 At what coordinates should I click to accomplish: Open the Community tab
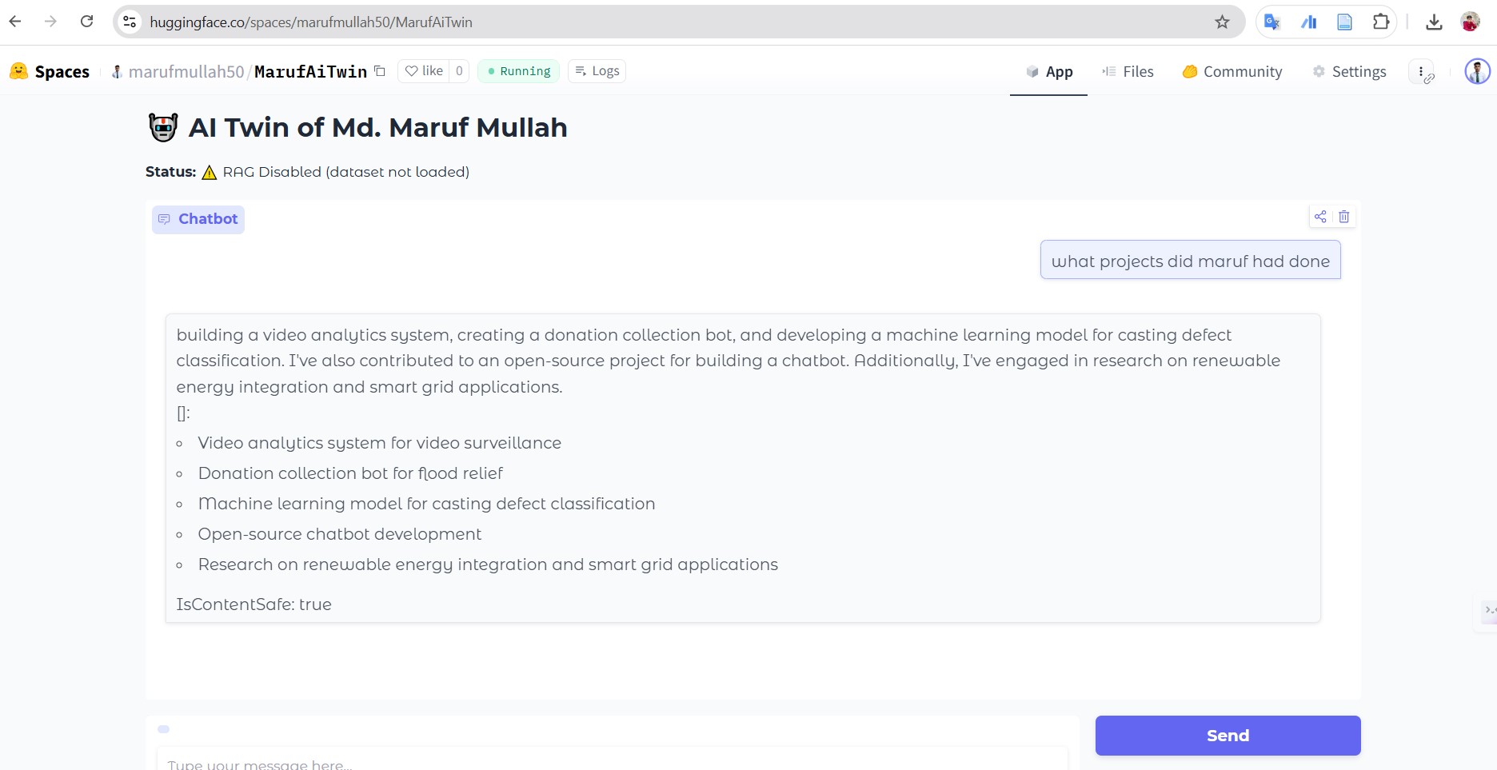point(1232,72)
